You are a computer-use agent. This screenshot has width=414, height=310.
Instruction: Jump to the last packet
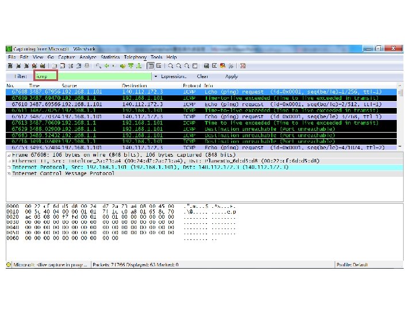[x=139, y=66]
